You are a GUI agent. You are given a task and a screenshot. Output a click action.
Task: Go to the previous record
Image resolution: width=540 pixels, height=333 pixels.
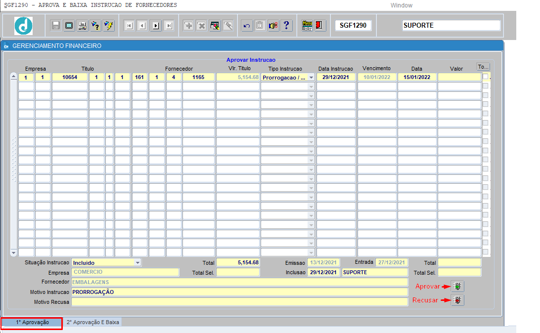tap(142, 26)
